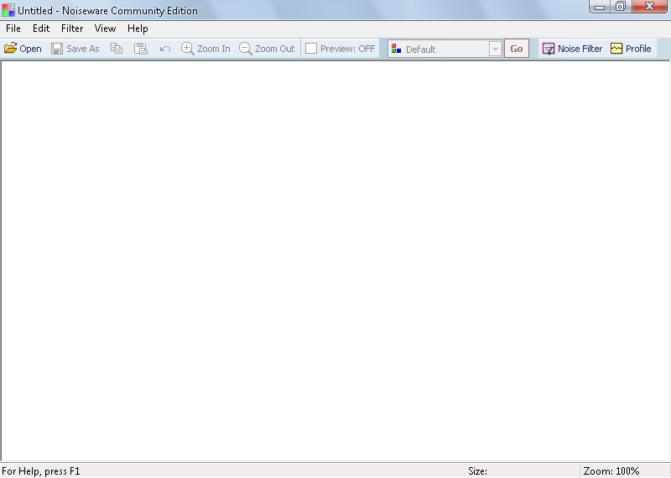The width and height of the screenshot is (671, 478).
Task: Open the Help menu
Action: [x=138, y=29]
